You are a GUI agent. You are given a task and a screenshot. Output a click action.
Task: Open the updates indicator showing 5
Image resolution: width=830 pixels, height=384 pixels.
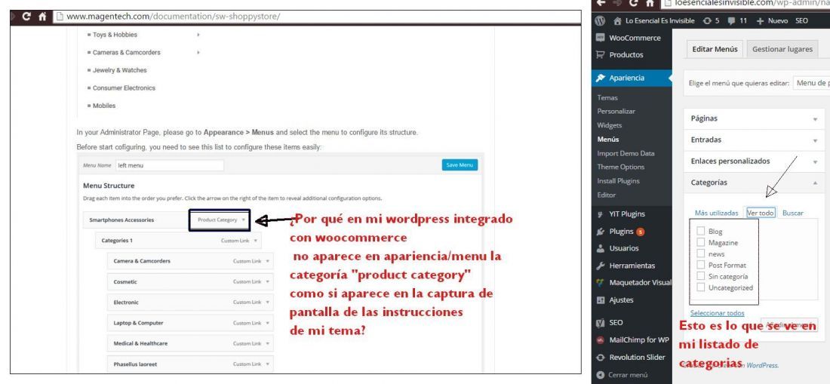click(711, 20)
